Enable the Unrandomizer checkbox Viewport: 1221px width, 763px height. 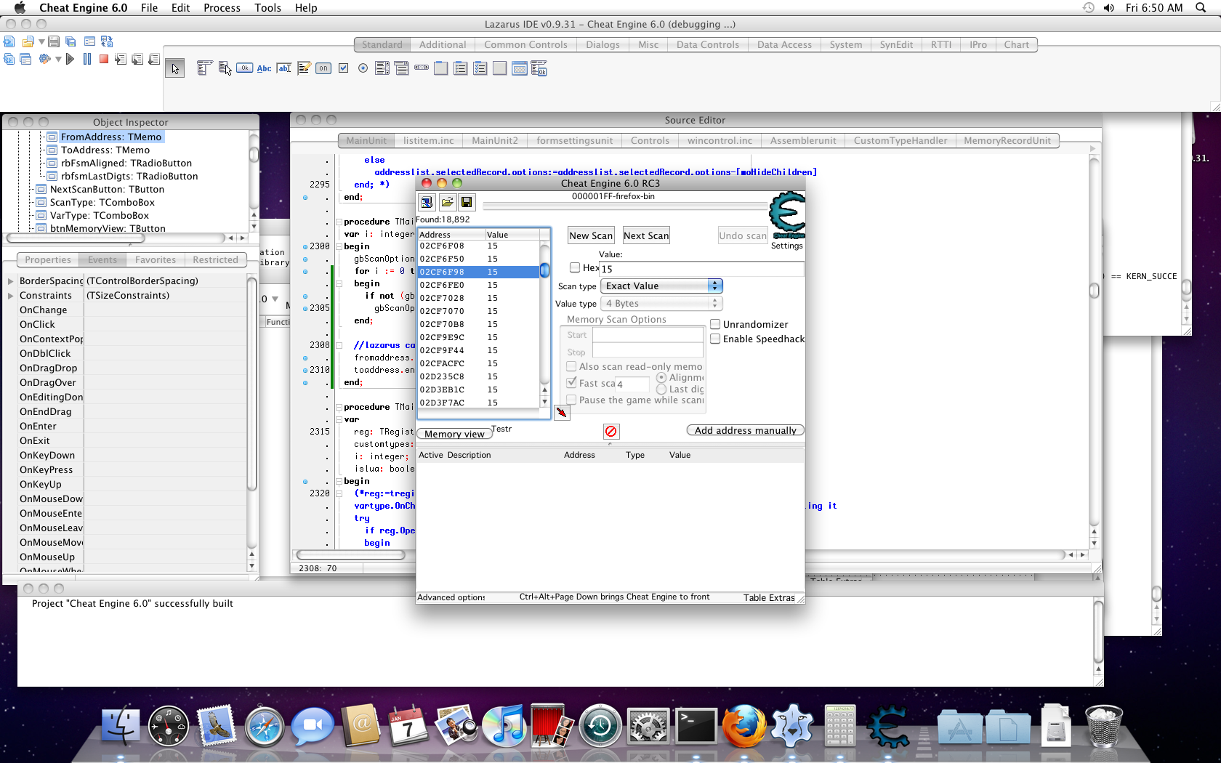tap(715, 324)
